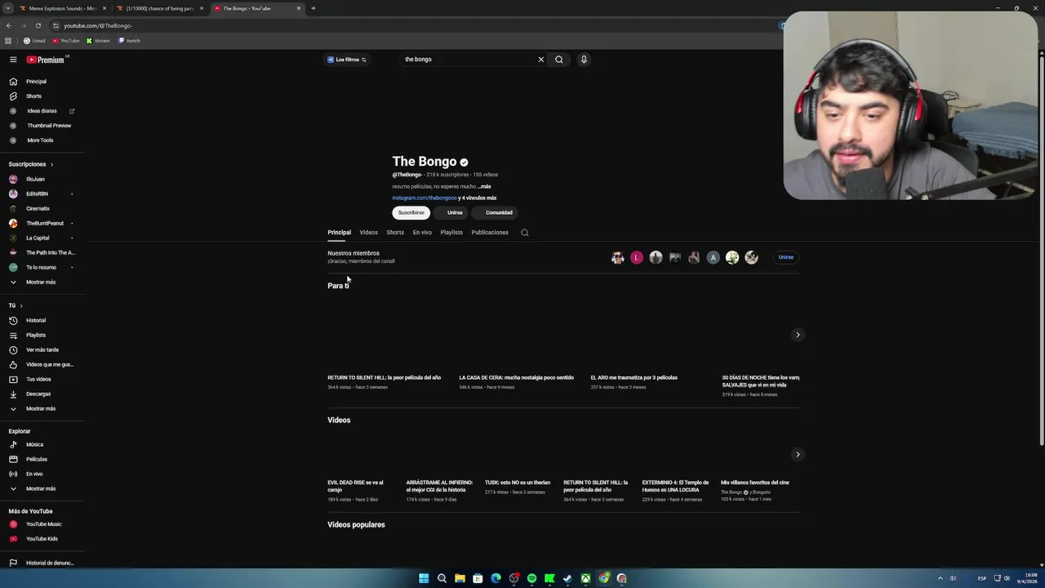Open the browser tab list dropdown
The height and width of the screenshot is (588, 1045).
coord(7,8)
